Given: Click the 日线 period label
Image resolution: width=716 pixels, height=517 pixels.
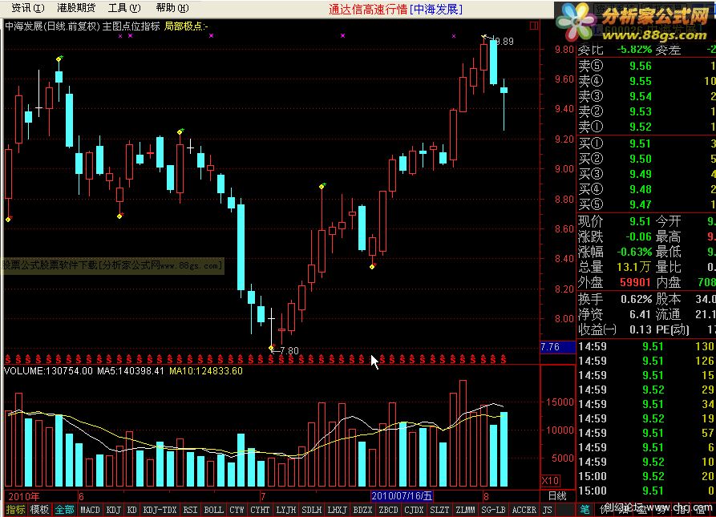Looking at the screenshot, I should click(x=557, y=496).
